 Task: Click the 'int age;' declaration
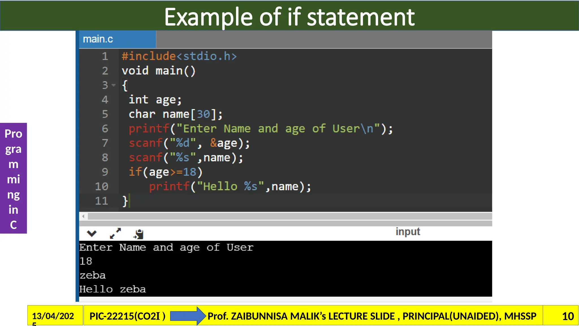tap(155, 100)
